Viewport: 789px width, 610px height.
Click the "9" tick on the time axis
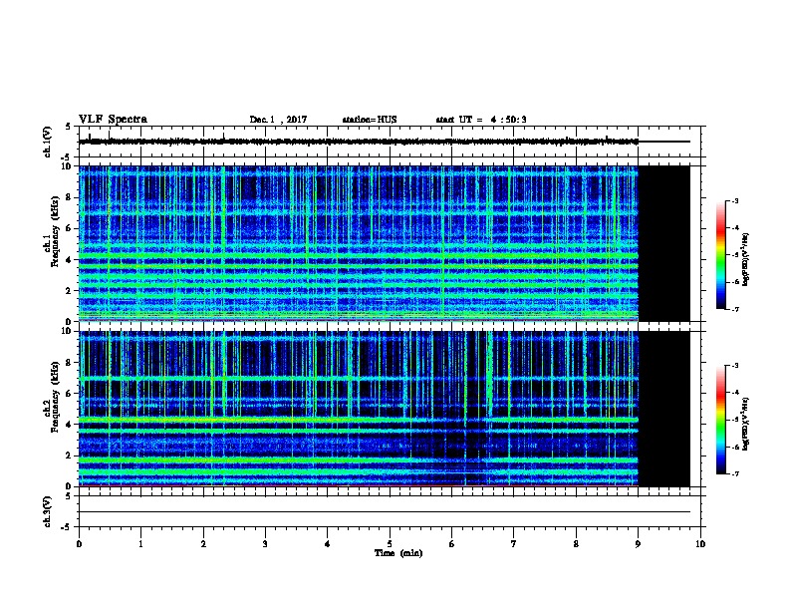(638, 543)
